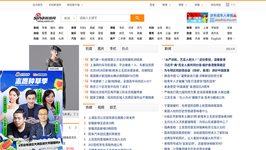Open the 志愿种草季 floating advertisement
Screen dimensions: 266x150
click(x=31, y=110)
